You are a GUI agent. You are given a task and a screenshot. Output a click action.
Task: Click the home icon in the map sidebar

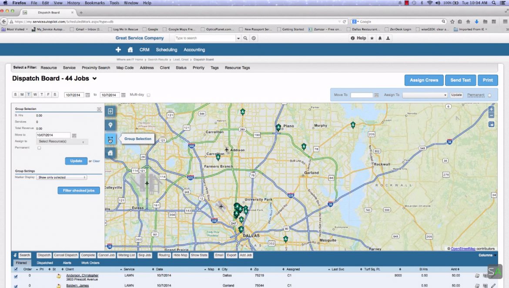click(x=110, y=153)
